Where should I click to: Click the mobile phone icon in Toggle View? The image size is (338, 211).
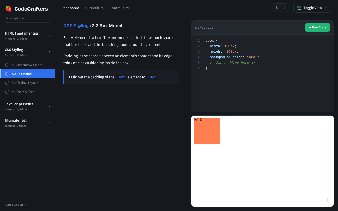pos(326,8)
